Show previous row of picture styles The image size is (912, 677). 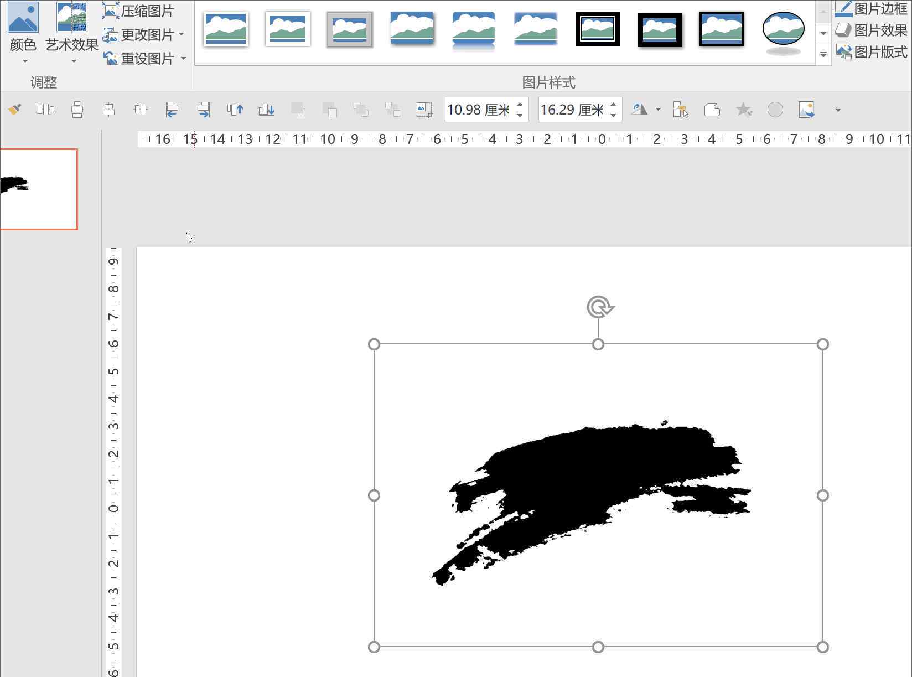click(x=823, y=12)
